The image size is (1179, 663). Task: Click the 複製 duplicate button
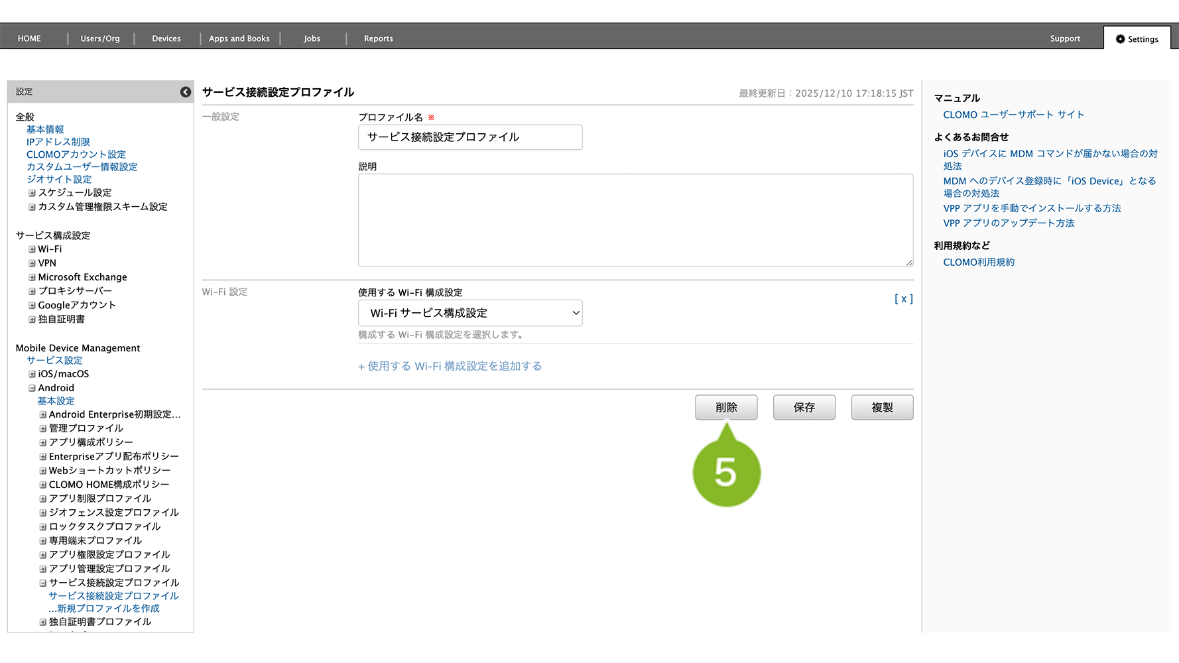click(x=882, y=407)
